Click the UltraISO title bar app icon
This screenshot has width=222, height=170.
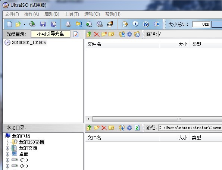[6, 5]
